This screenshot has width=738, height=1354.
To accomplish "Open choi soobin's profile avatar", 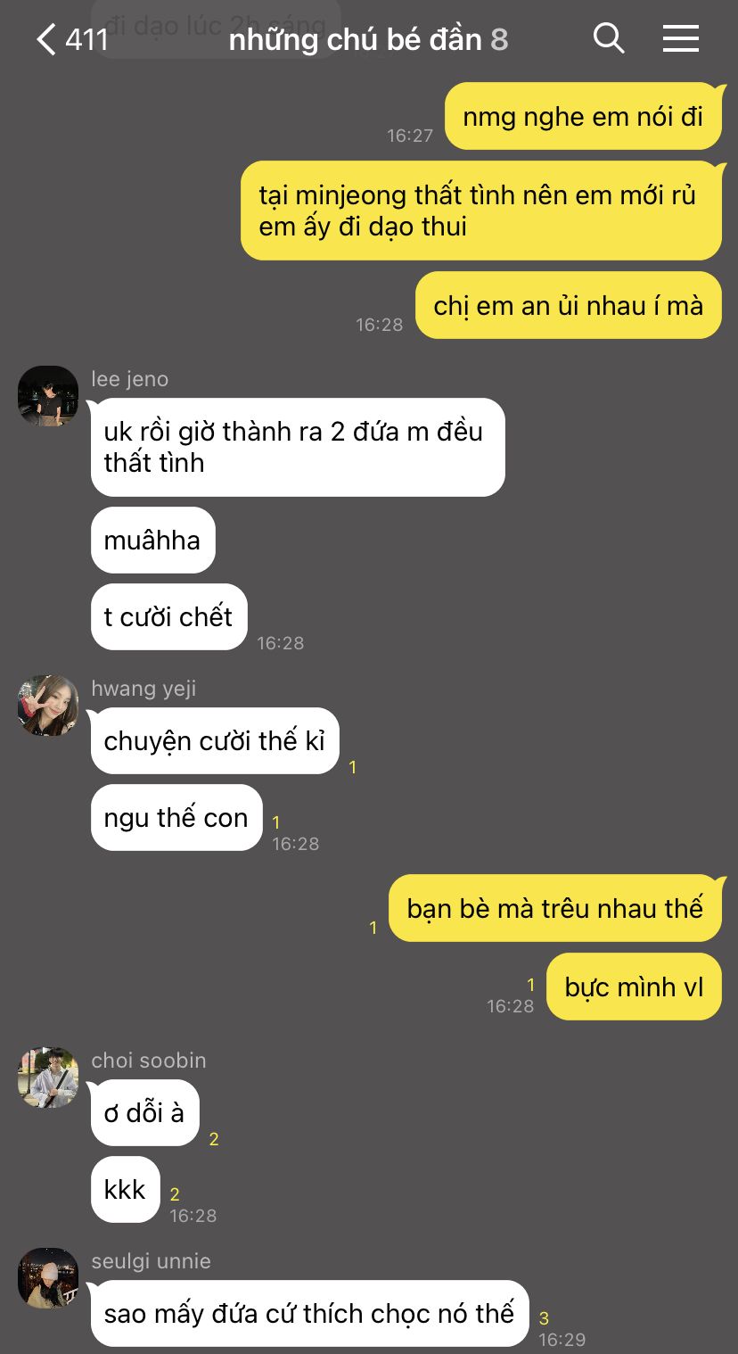I will (x=48, y=1077).
